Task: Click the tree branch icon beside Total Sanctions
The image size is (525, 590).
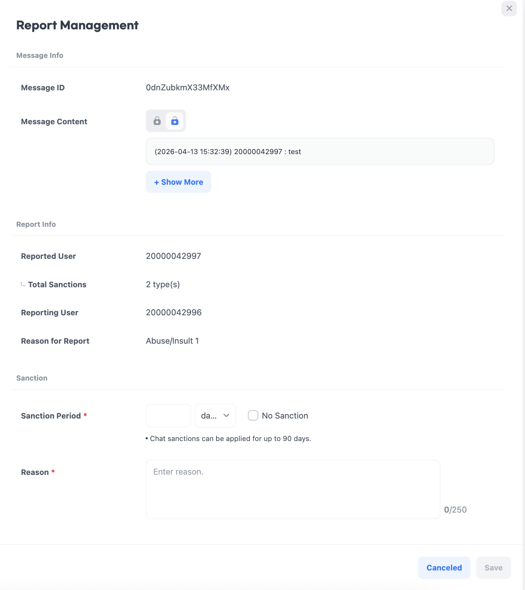Action: (x=23, y=284)
